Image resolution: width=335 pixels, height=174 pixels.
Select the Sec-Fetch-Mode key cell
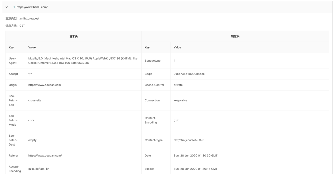coord(15,120)
